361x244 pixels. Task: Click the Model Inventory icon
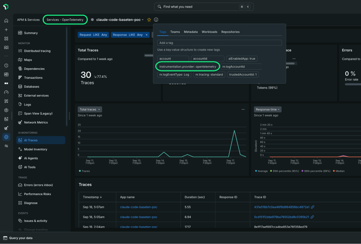click(x=20, y=149)
